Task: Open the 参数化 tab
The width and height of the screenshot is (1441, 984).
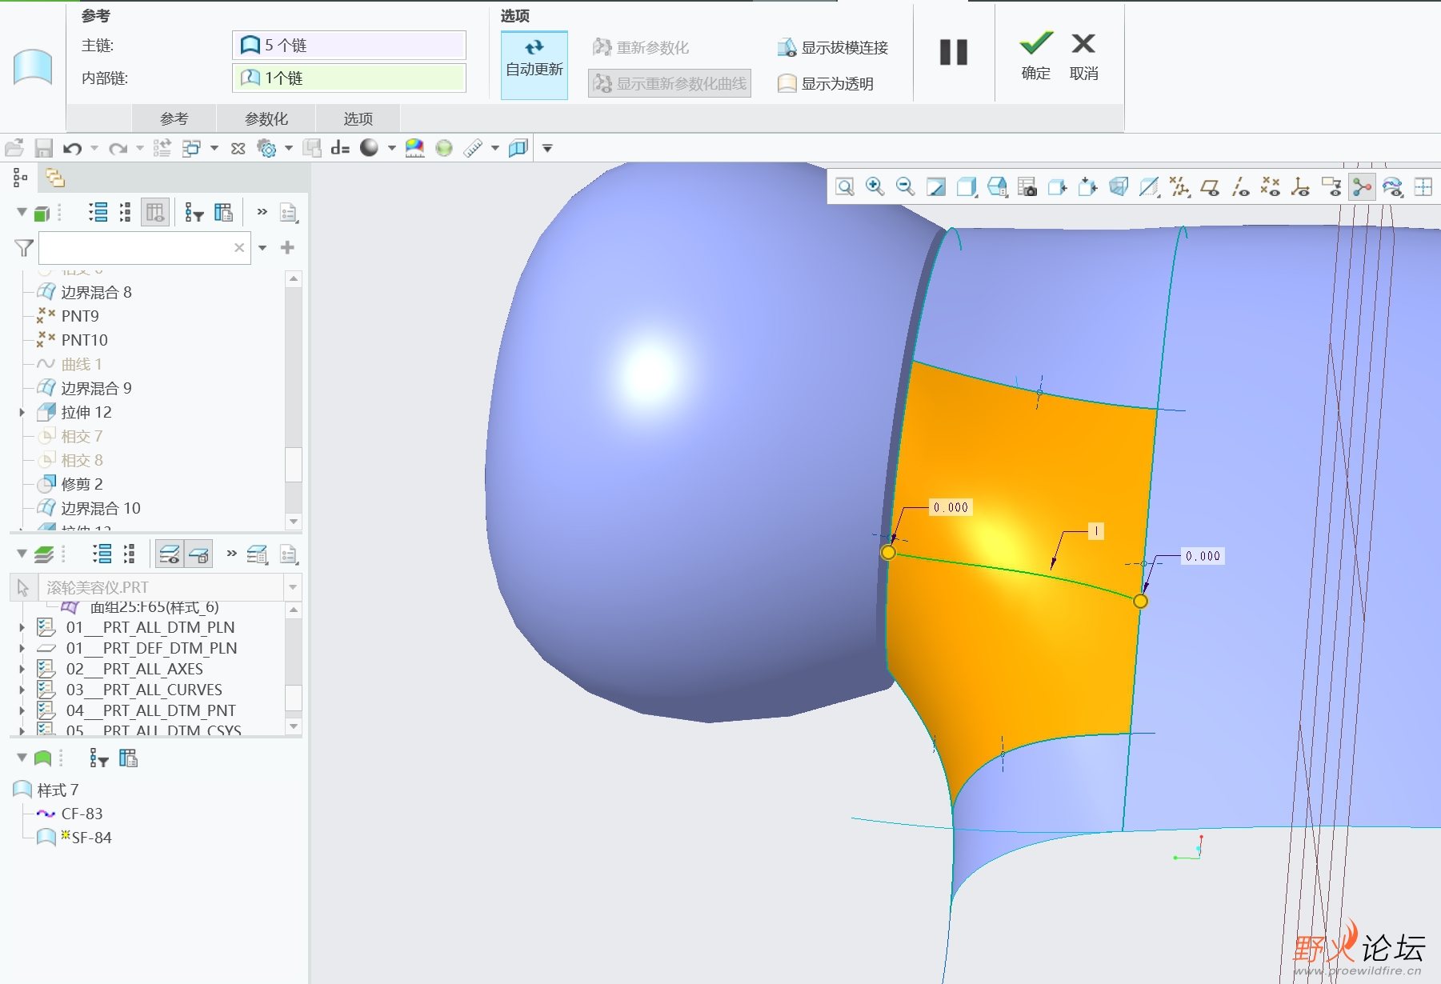Action: (266, 118)
